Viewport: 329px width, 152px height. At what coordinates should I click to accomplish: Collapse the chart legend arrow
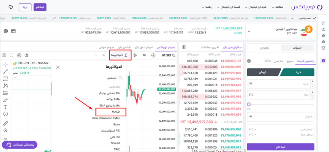(x=16, y=78)
